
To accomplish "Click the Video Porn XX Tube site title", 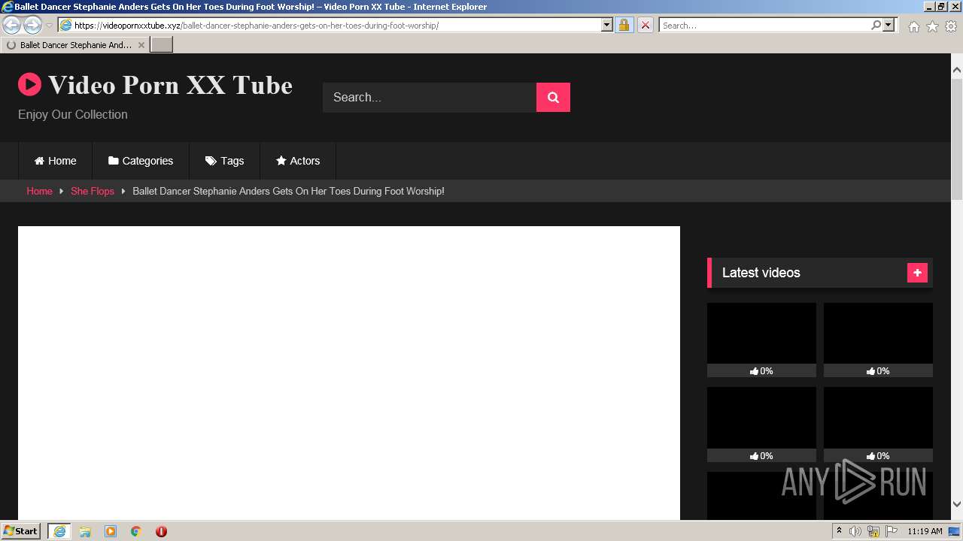I will tap(170, 85).
